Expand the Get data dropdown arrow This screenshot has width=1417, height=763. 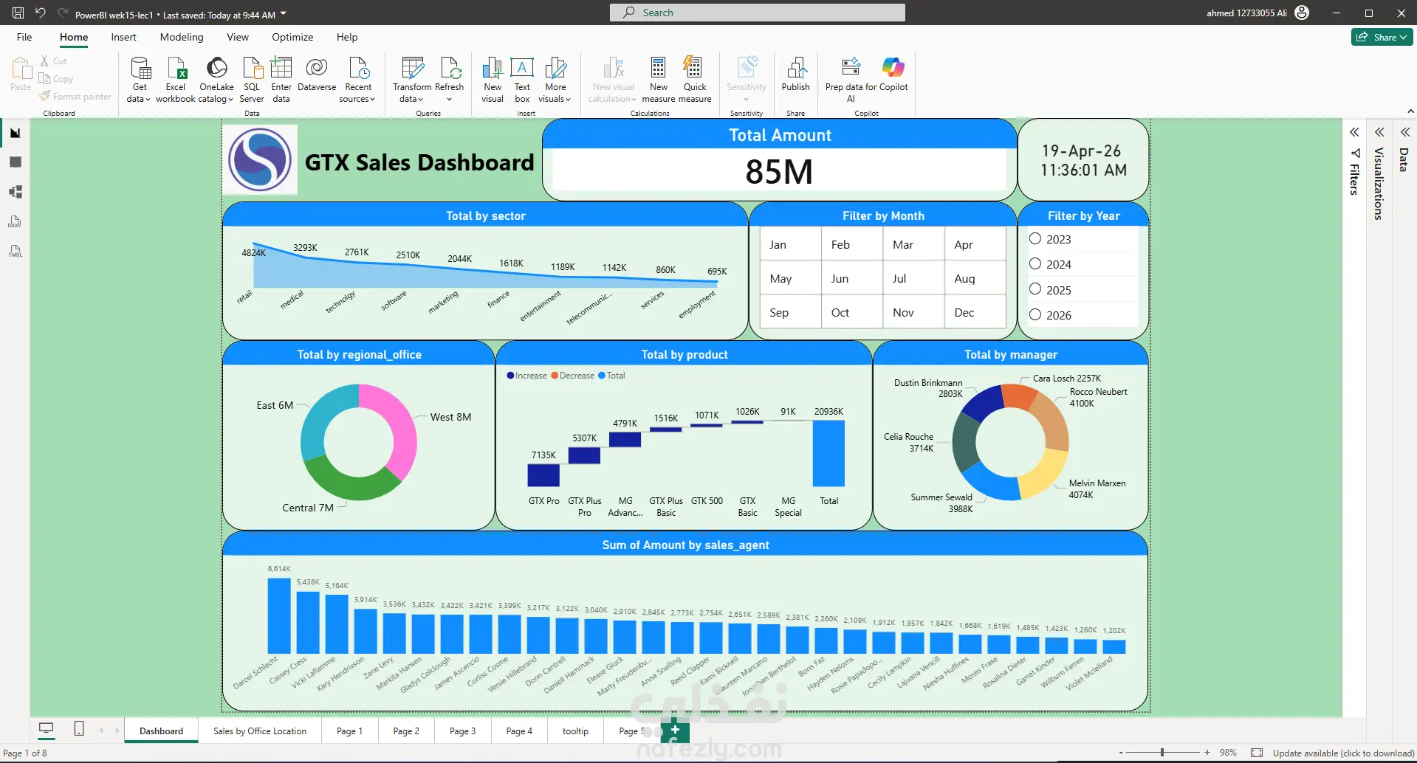(x=148, y=100)
